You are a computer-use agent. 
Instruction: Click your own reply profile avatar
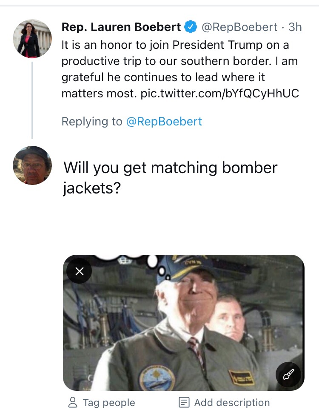tap(32, 165)
